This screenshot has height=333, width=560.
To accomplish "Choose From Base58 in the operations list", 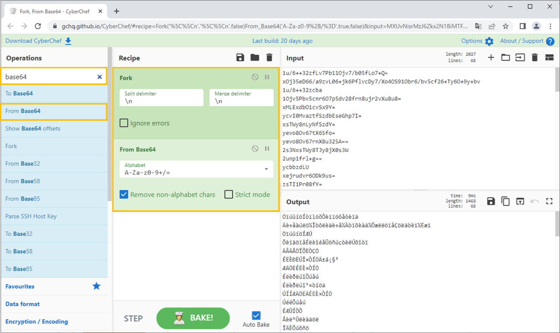I will click(x=22, y=181).
